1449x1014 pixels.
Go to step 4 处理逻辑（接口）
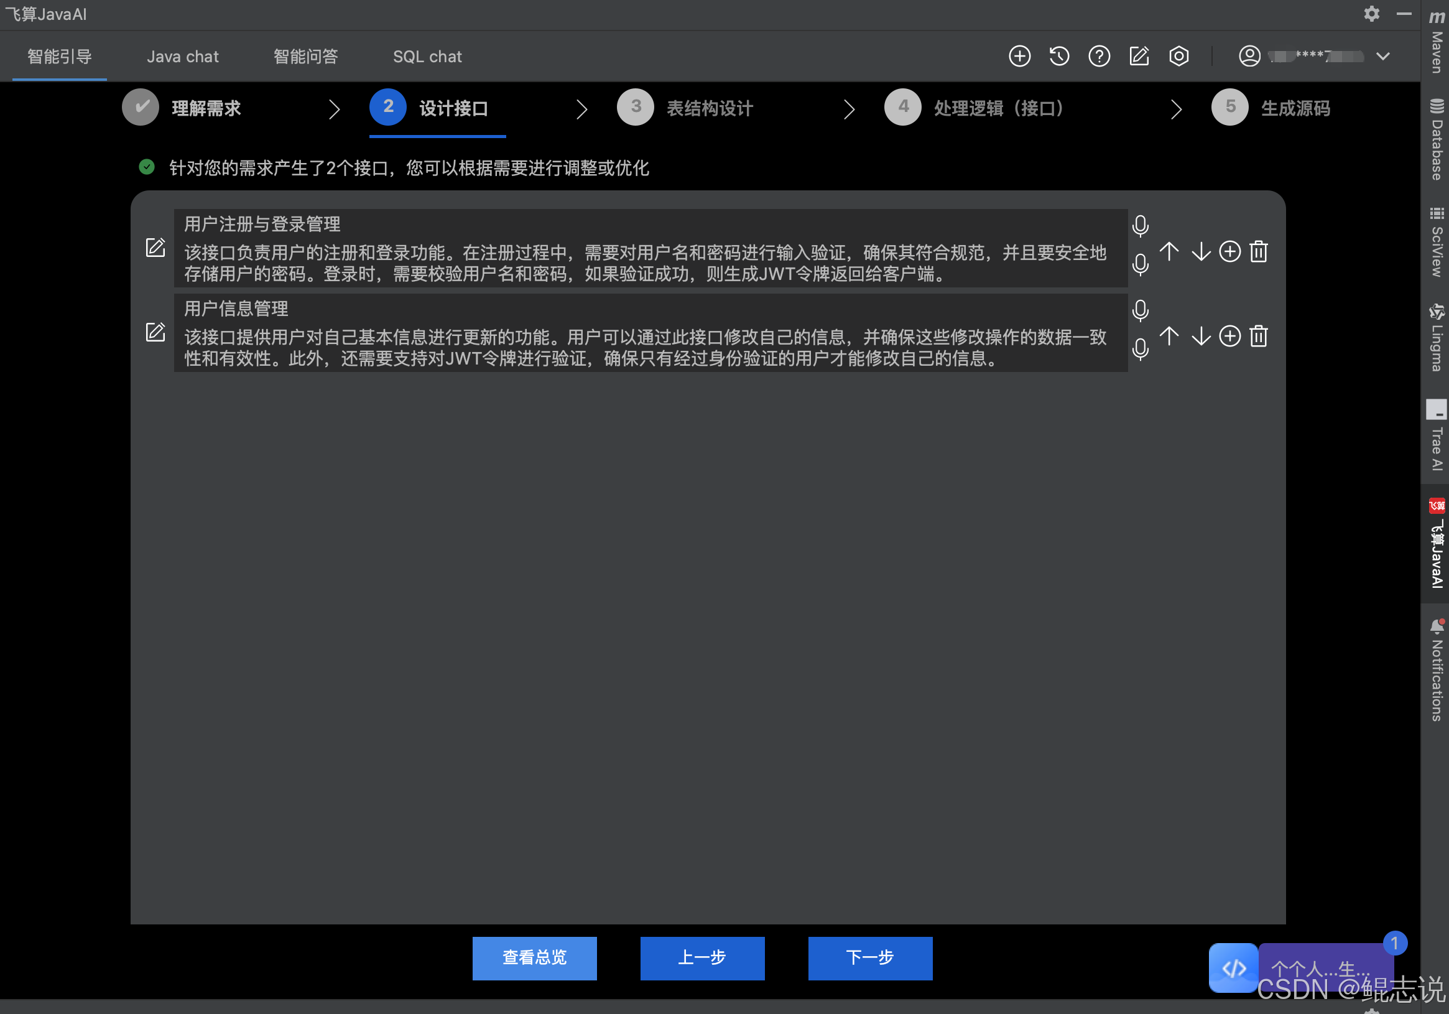[x=976, y=108]
